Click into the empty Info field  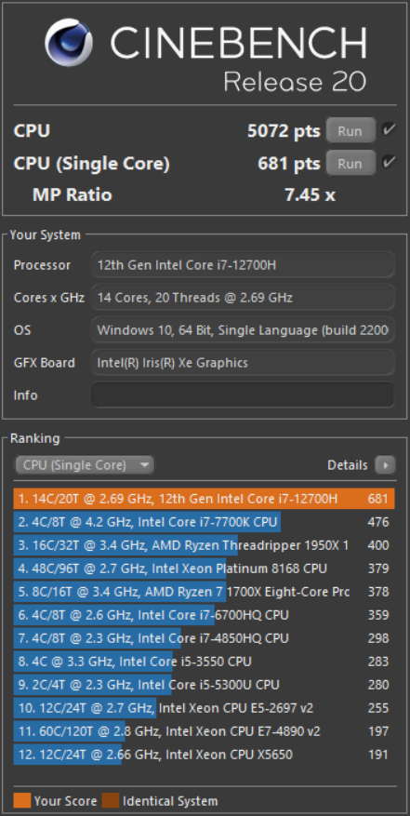pyautogui.click(x=243, y=395)
